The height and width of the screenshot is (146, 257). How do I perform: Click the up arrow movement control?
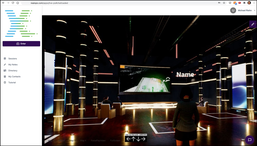click(133, 139)
